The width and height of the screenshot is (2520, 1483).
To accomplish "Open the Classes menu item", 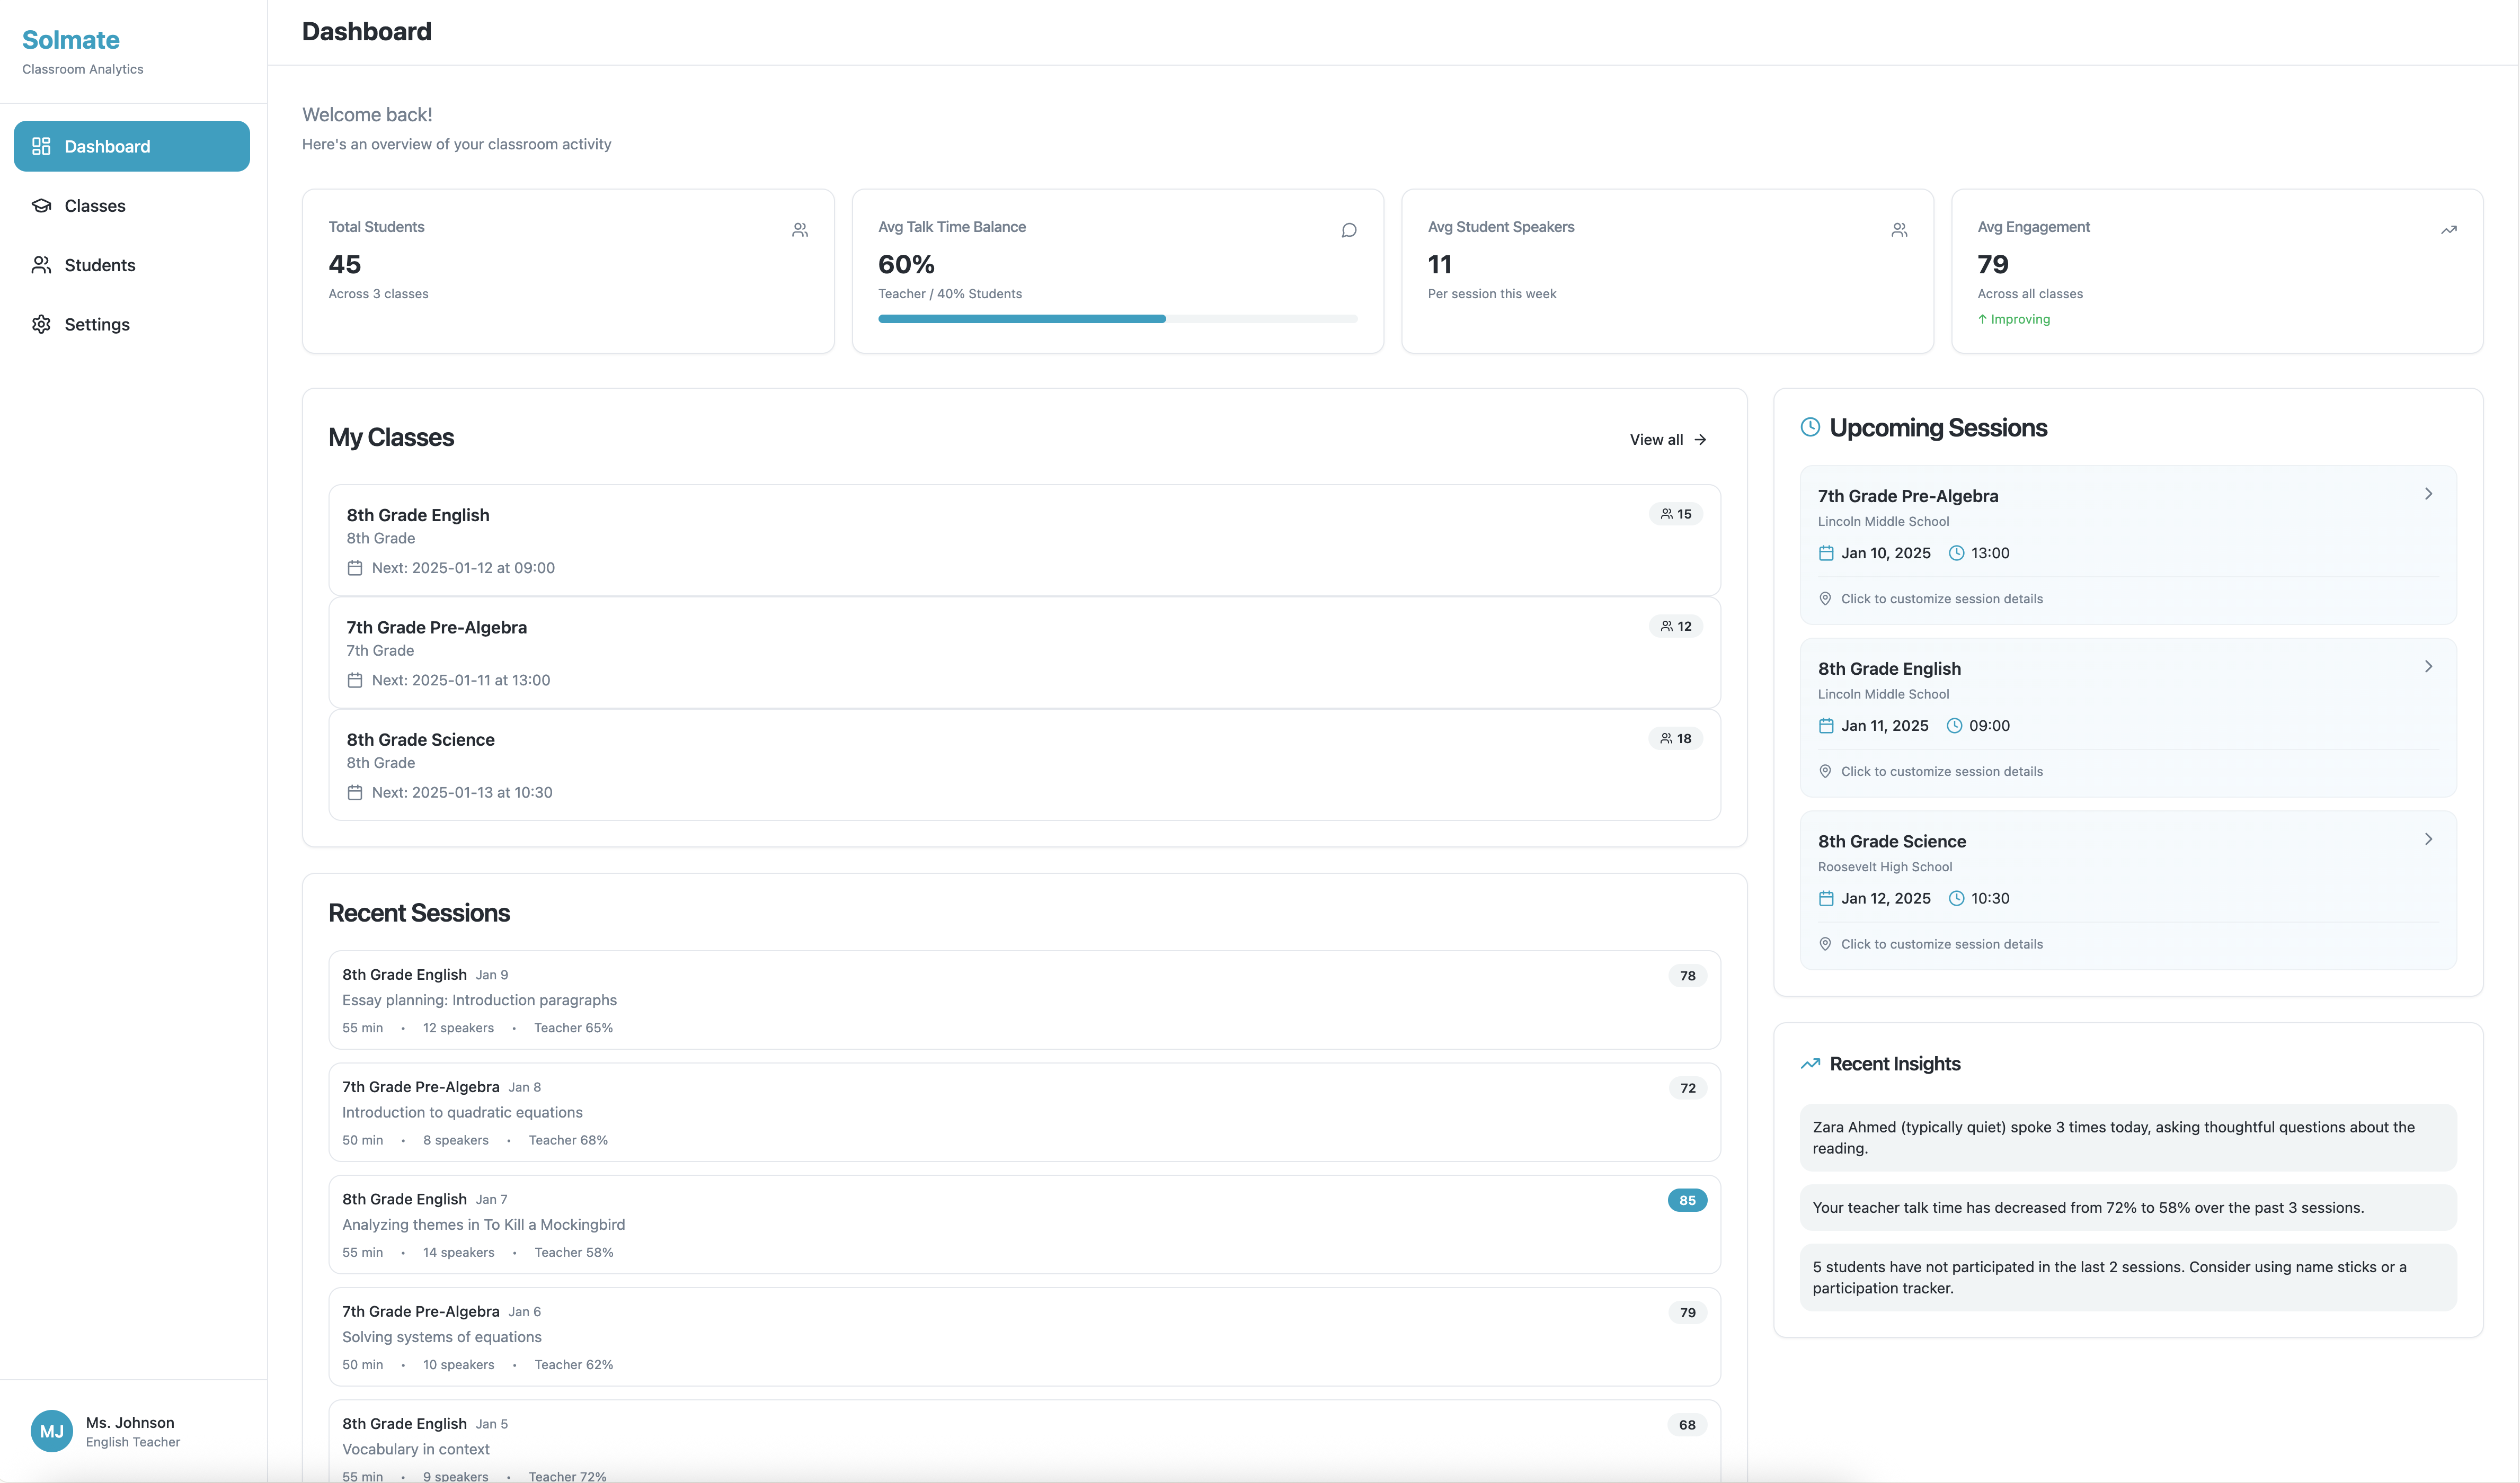I will point(95,206).
